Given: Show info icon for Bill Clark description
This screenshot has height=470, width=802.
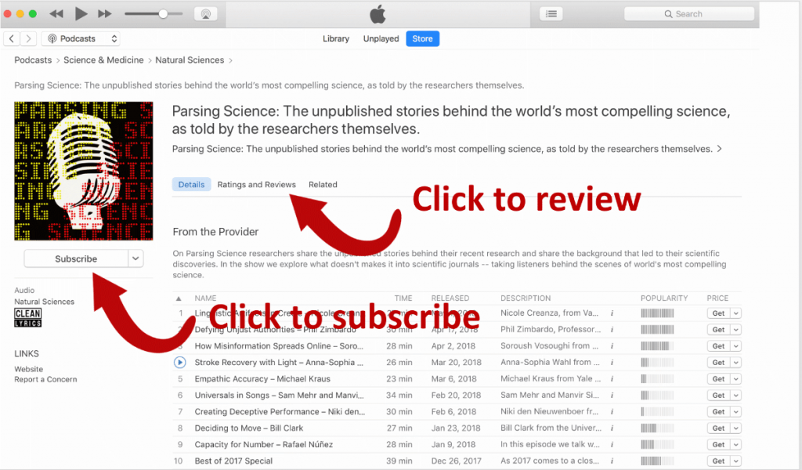Looking at the screenshot, I should [612, 428].
